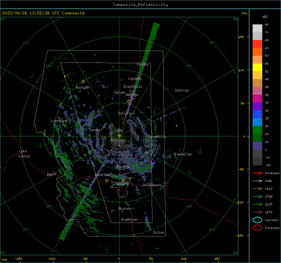The width and height of the screenshot is (281, 263).
Task: Click the radar site diamond at Olds
Action: click(x=119, y=136)
